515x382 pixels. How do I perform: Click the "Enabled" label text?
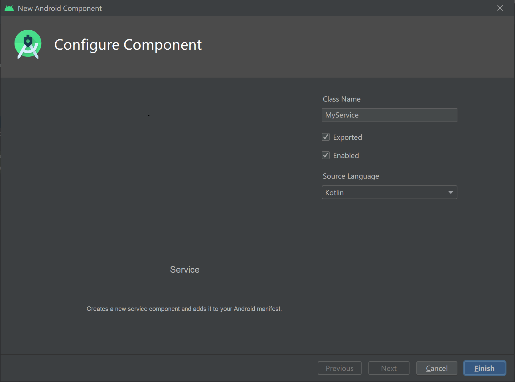[x=346, y=156]
